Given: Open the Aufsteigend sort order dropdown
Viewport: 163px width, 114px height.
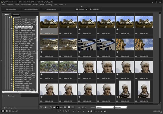Looking at the screenshot, I should pos(121,107).
